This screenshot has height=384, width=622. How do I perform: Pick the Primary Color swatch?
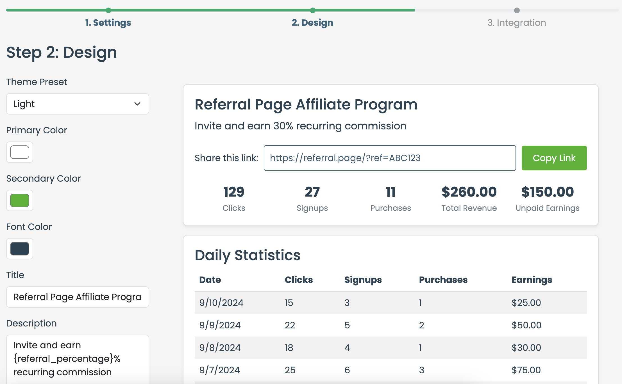20,152
